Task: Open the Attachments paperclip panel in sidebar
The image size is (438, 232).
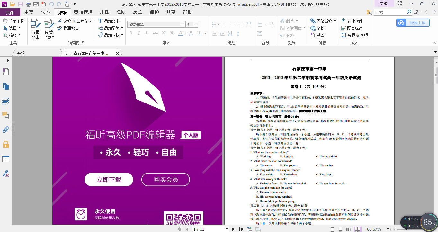Action: point(6,130)
